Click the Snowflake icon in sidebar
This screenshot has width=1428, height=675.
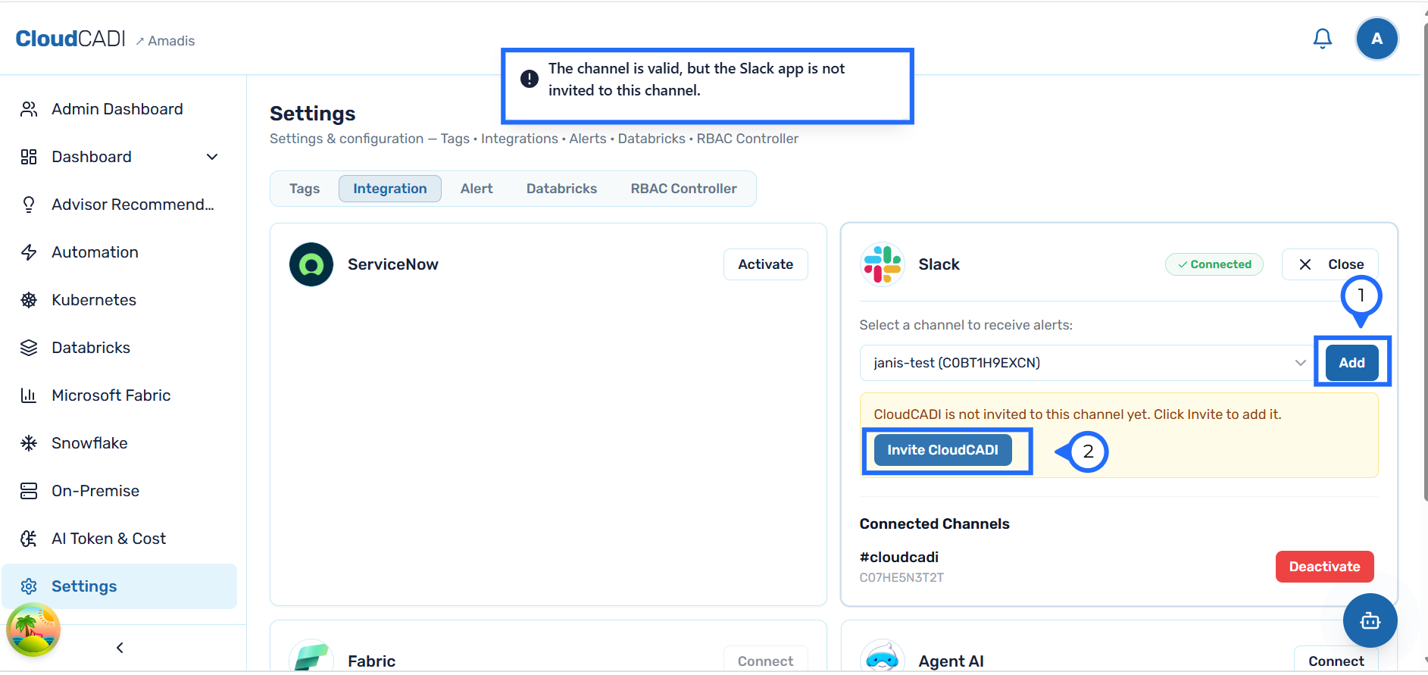(x=29, y=443)
